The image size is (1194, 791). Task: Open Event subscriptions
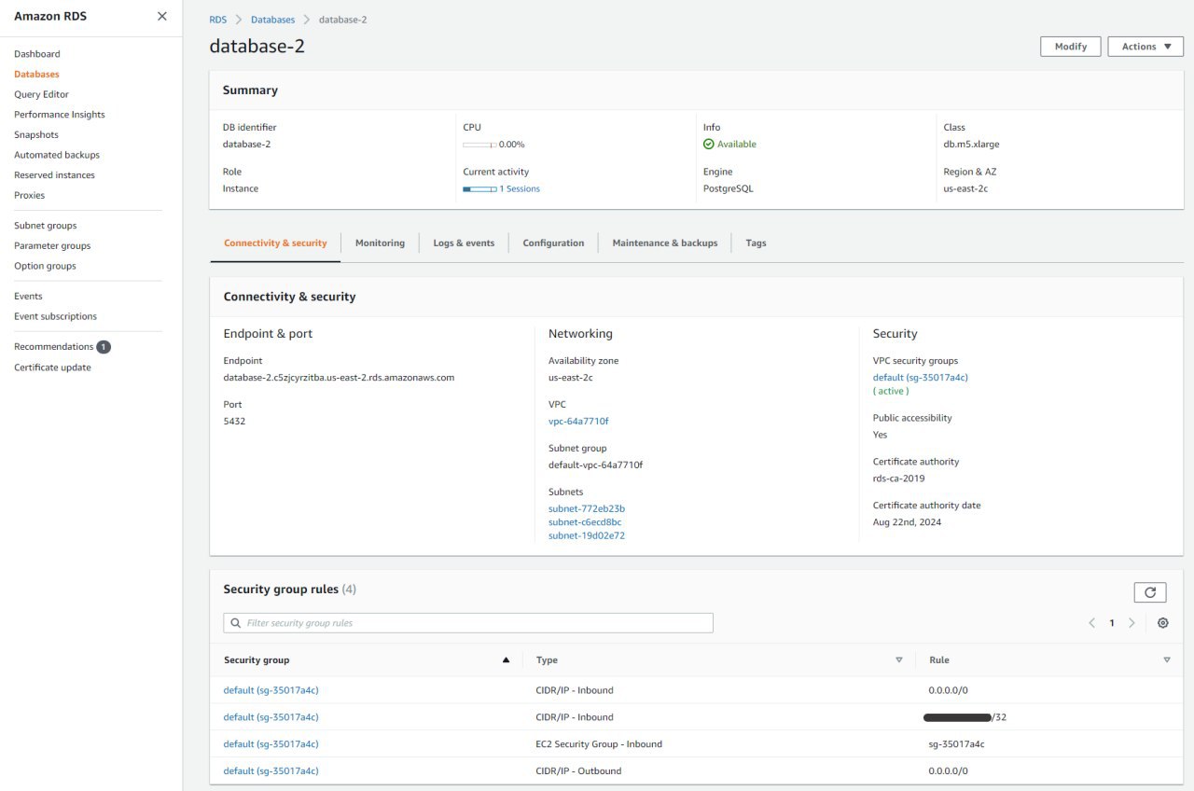click(x=55, y=316)
